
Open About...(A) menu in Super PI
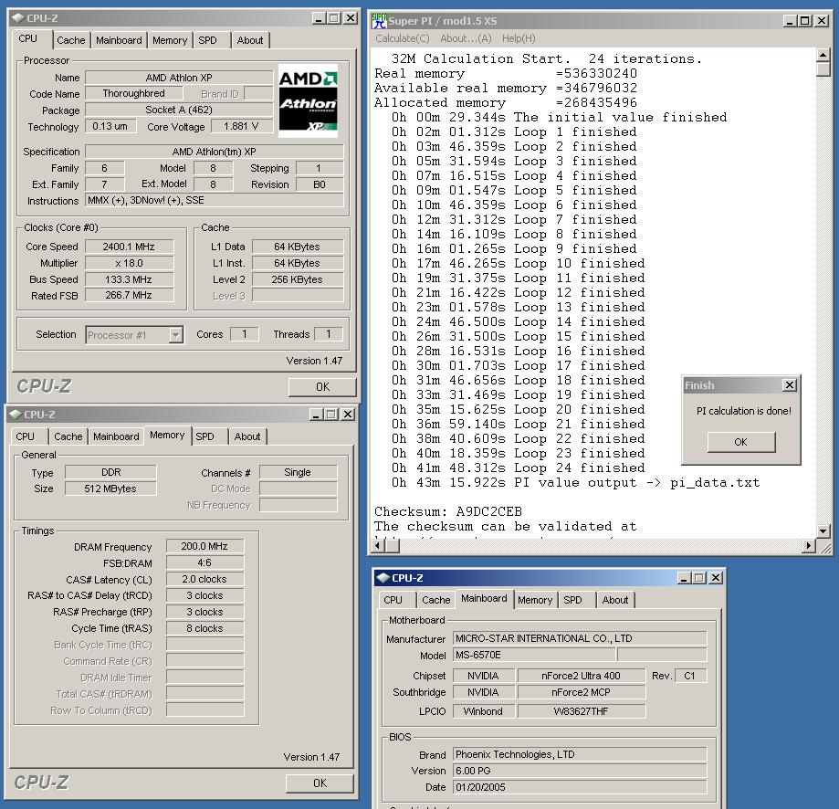click(x=466, y=38)
